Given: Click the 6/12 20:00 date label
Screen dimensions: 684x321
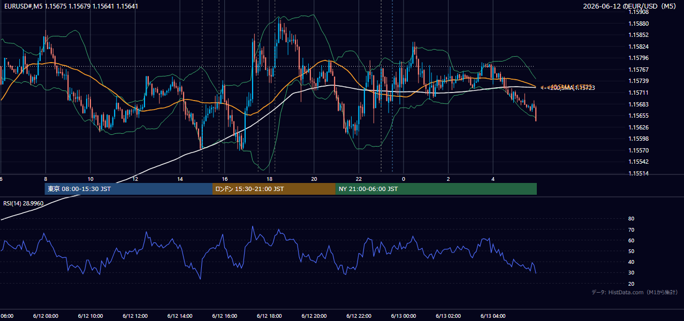Looking at the screenshot, I should click(314, 316).
